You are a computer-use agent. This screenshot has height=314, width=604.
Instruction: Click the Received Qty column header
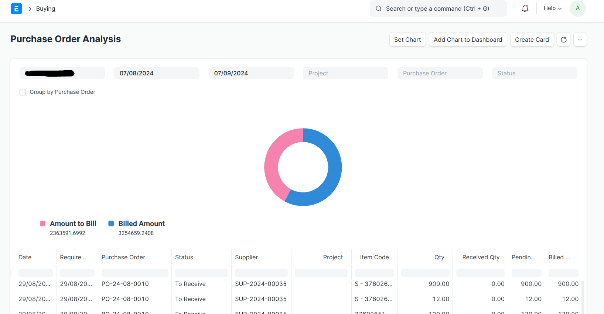[x=481, y=257]
